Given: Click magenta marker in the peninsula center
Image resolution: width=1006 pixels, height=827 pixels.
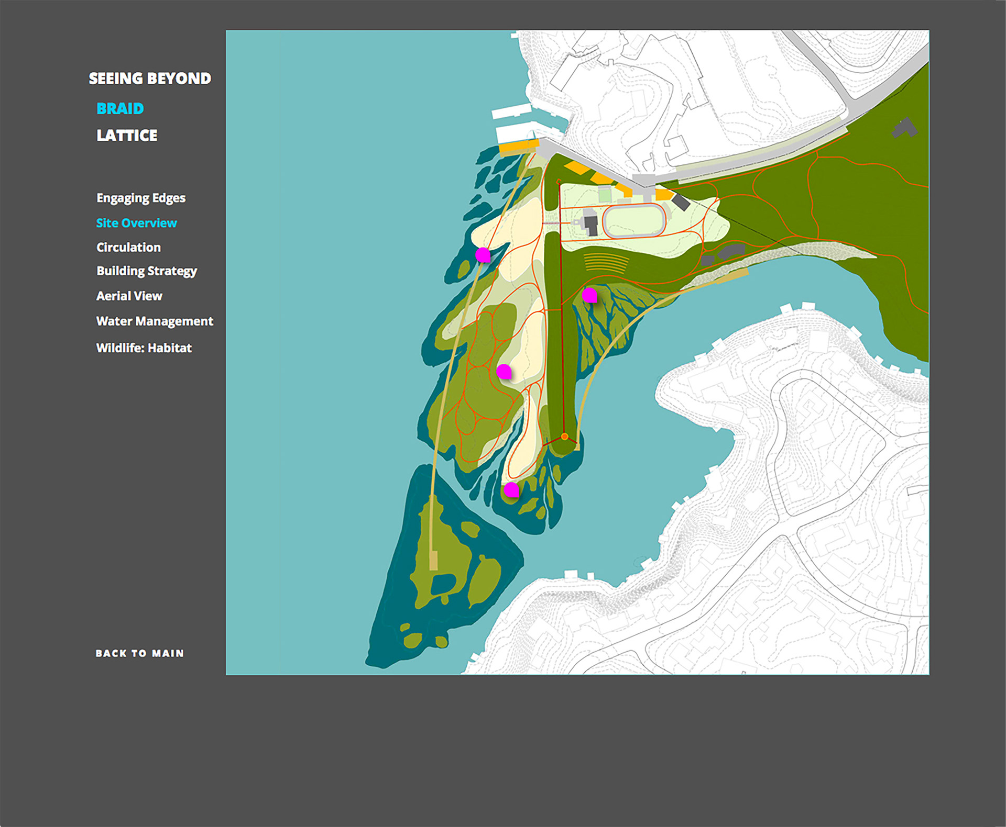Looking at the screenshot, I should pos(504,372).
